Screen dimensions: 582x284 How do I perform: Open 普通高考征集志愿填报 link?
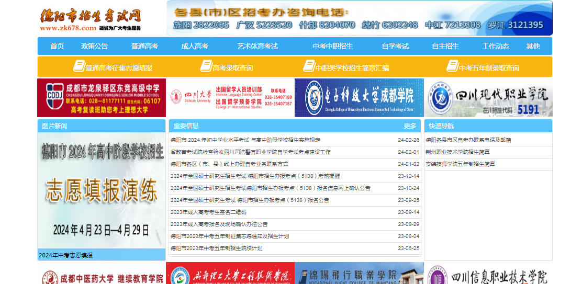tap(119, 68)
